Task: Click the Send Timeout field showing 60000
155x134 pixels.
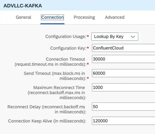Action: point(123,73)
